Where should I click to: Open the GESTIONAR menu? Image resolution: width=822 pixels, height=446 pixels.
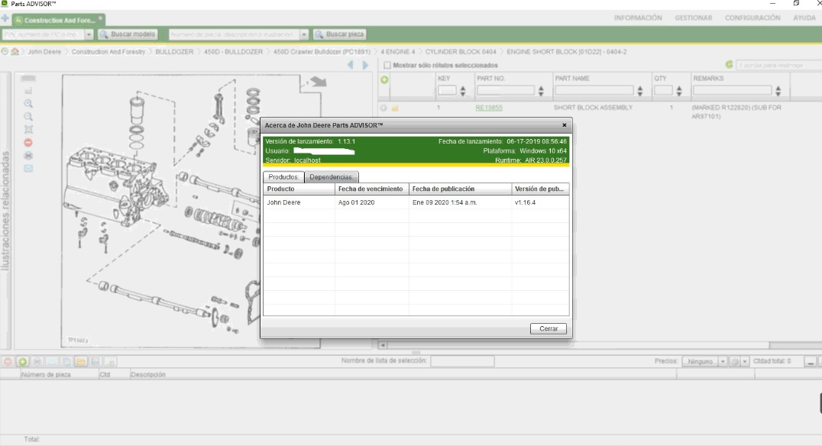pos(693,18)
